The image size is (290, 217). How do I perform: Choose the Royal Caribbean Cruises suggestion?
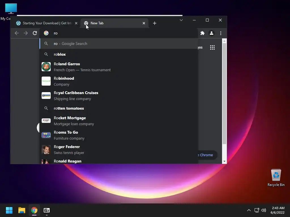pyautogui.click(x=119, y=96)
